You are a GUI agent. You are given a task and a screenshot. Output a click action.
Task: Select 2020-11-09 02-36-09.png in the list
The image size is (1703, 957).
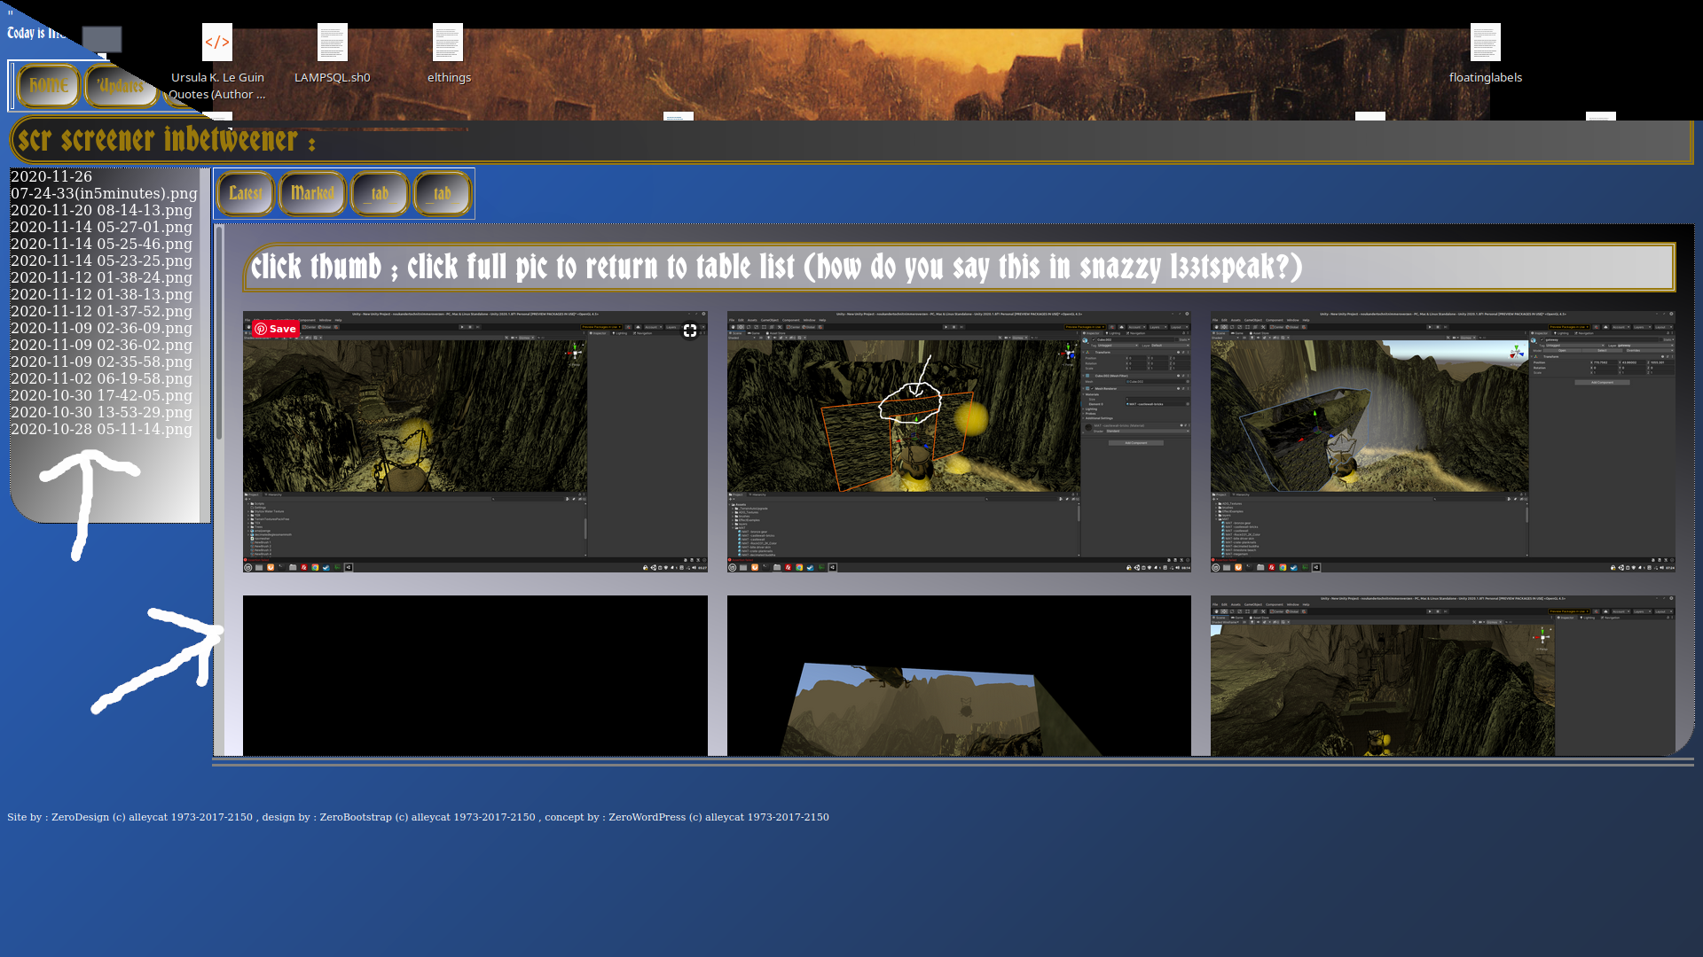point(101,328)
